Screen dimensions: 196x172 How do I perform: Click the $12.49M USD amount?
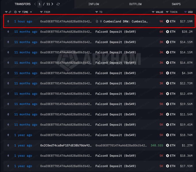(x=186, y=94)
